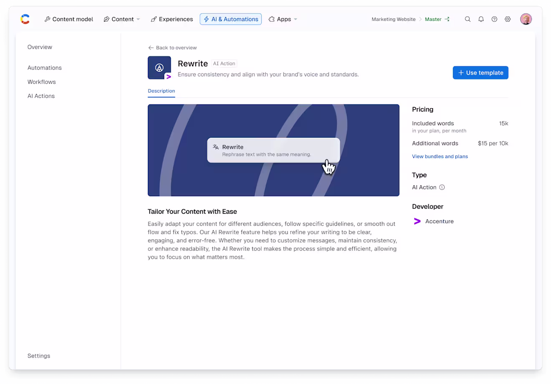
Task: Click the AI Action info icon
Action: pyautogui.click(x=442, y=187)
